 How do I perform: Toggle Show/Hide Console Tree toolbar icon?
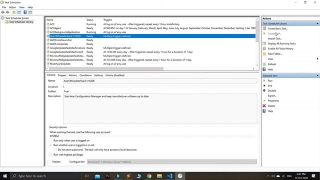19,12
